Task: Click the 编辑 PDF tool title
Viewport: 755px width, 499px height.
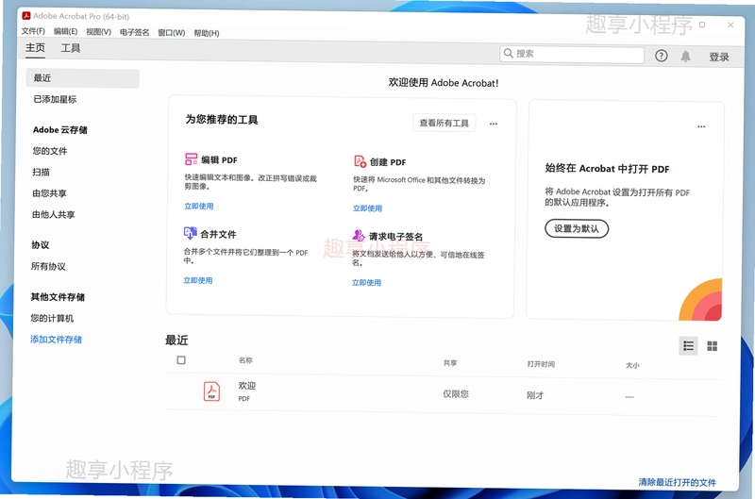Action: tap(219, 159)
